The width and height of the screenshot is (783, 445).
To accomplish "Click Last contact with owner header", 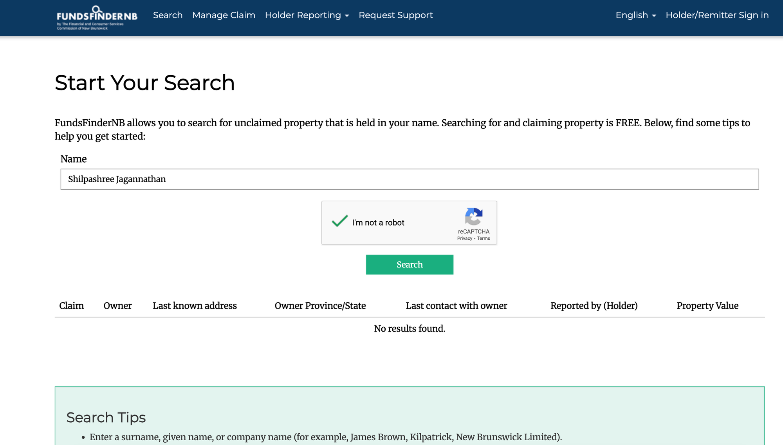I will pyautogui.click(x=456, y=306).
